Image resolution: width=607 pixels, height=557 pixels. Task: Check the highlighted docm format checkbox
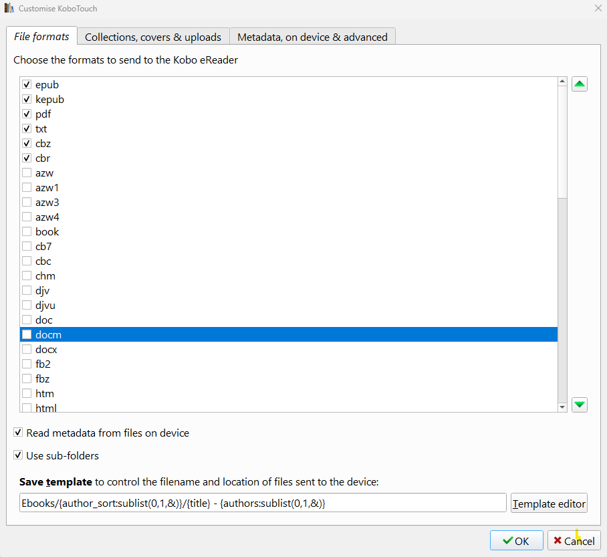(x=27, y=334)
